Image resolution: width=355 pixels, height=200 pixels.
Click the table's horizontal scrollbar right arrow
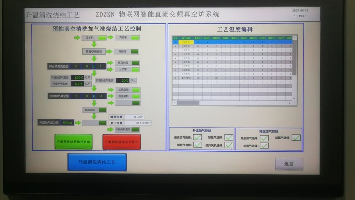coord(290,103)
